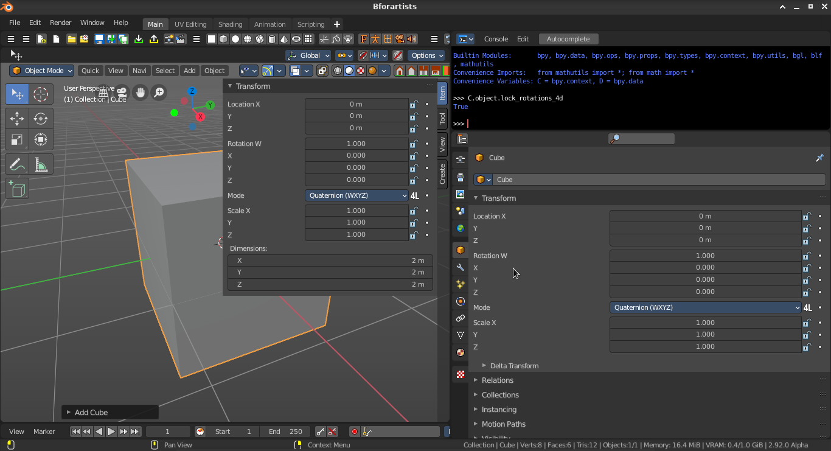Open the Texture properties checker tab

tap(461, 375)
